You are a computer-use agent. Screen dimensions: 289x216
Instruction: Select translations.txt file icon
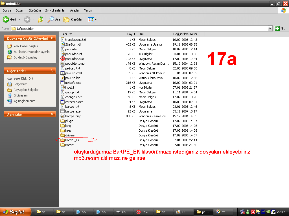[x=63, y=39]
